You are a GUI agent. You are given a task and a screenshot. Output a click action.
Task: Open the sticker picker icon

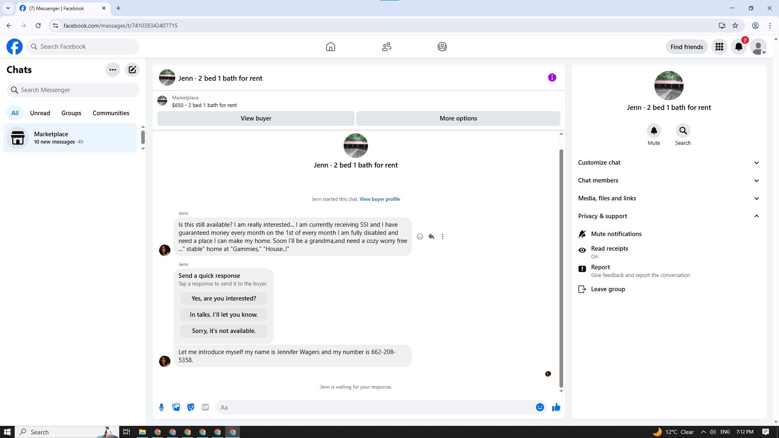point(191,407)
